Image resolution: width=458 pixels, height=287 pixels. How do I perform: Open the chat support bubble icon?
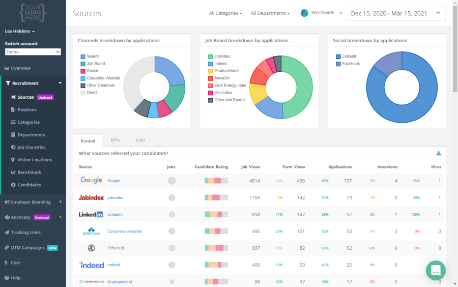(436, 270)
